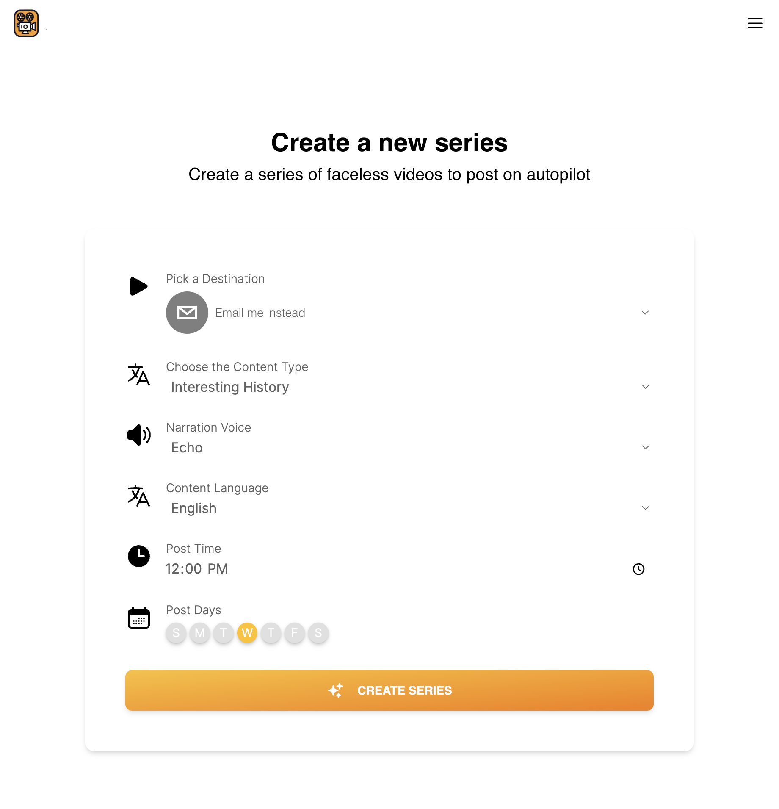Enable Friday posting
779x809 pixels.
coord(295,633)
